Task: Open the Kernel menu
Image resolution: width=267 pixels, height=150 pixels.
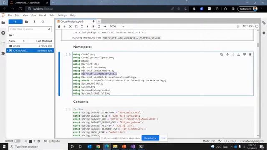Action: tap(43, 15)
